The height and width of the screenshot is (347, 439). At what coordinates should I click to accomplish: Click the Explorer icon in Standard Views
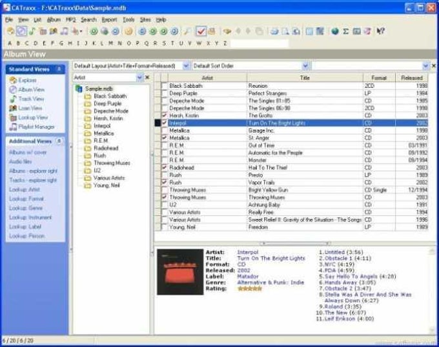[13, 80]
